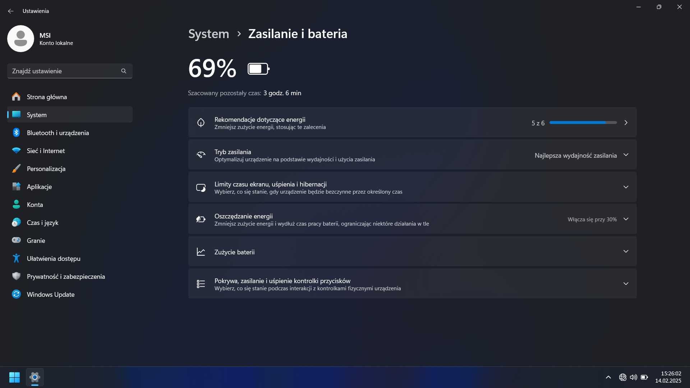Open the Sieć i Internet page

tap(46, 151)
